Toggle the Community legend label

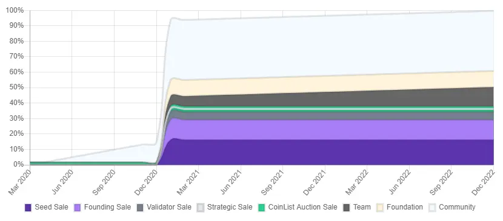click(x=457, y=207)
